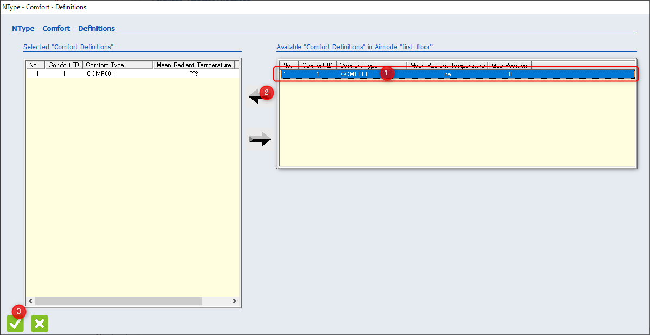Click the horizontal scrollbar thumb in Selected list
The image size is (650, 335).
click(x=119, y=301)
